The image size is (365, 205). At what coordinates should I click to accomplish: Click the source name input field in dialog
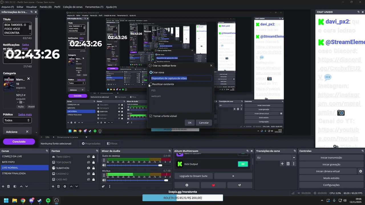(x=181, y=78)
